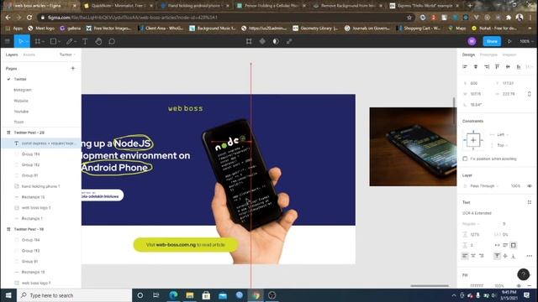This screenshot has height=302, width=538.
Task: Toggle constrain proportions link icon
Action: coord(529,94)
